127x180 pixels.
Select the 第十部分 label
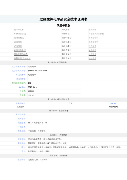66,34
